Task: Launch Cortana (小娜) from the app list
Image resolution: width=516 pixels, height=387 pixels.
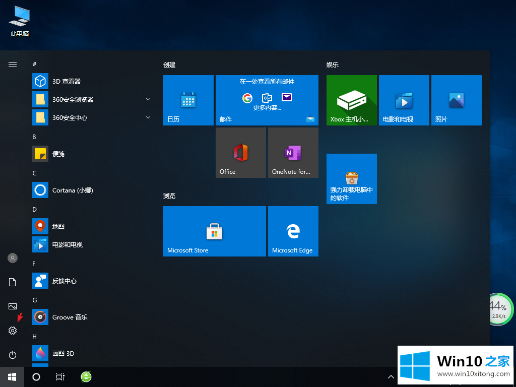Action: coord(92,190)
